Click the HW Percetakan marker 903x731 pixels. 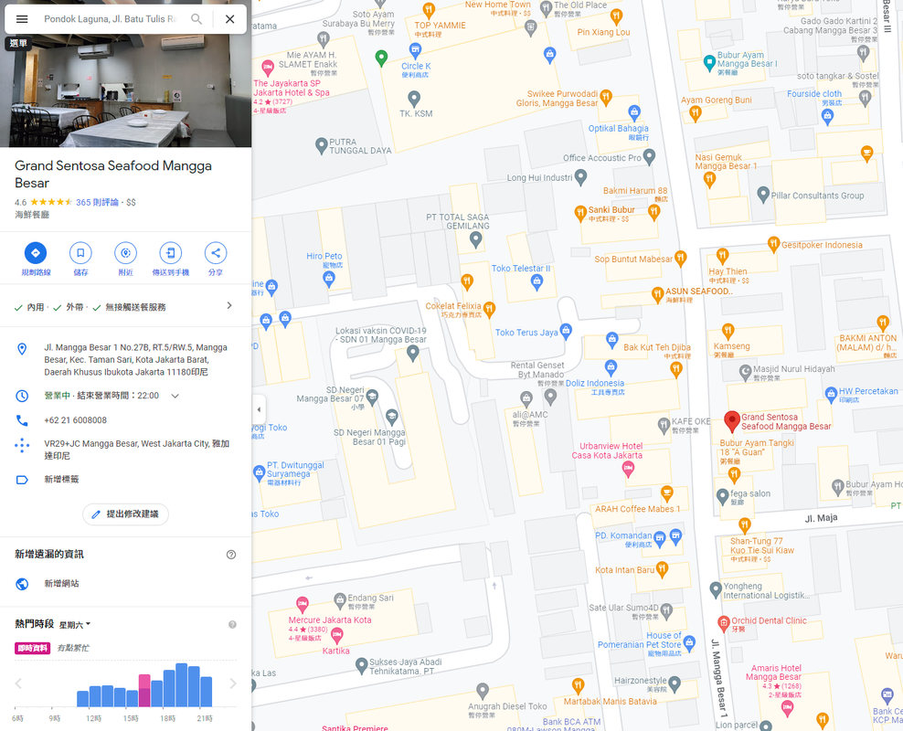click(831, 394)
